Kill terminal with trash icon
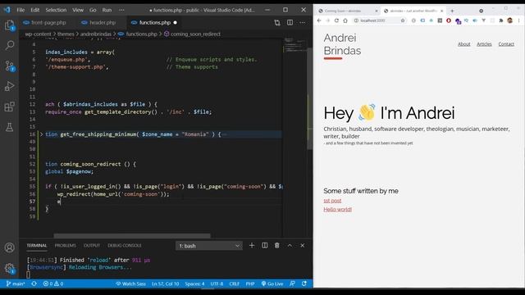 click(x=277, y=246)
